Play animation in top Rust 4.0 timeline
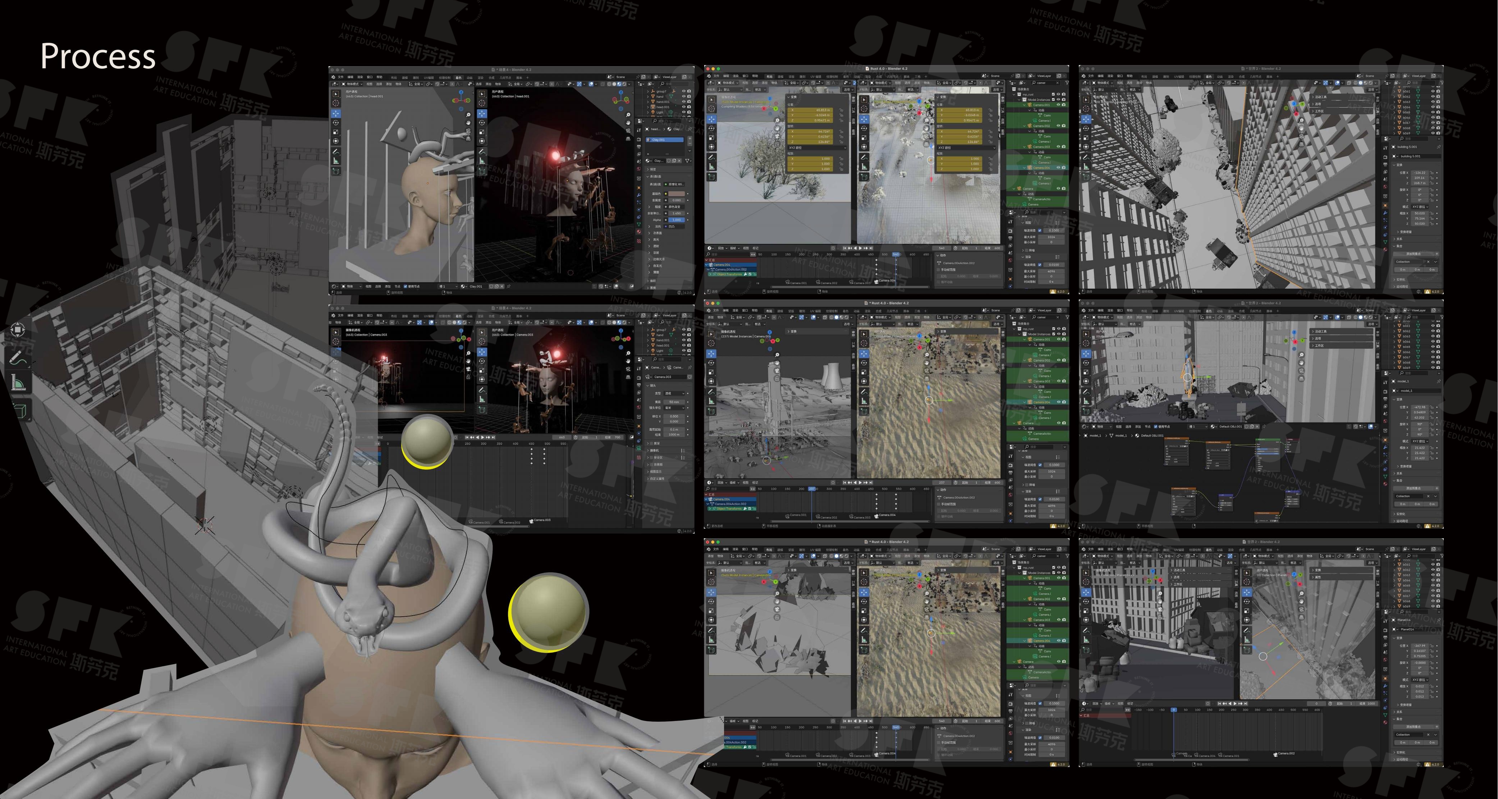Image resolution: width=1498 pixels, height=799 pixels. [861, 248]
